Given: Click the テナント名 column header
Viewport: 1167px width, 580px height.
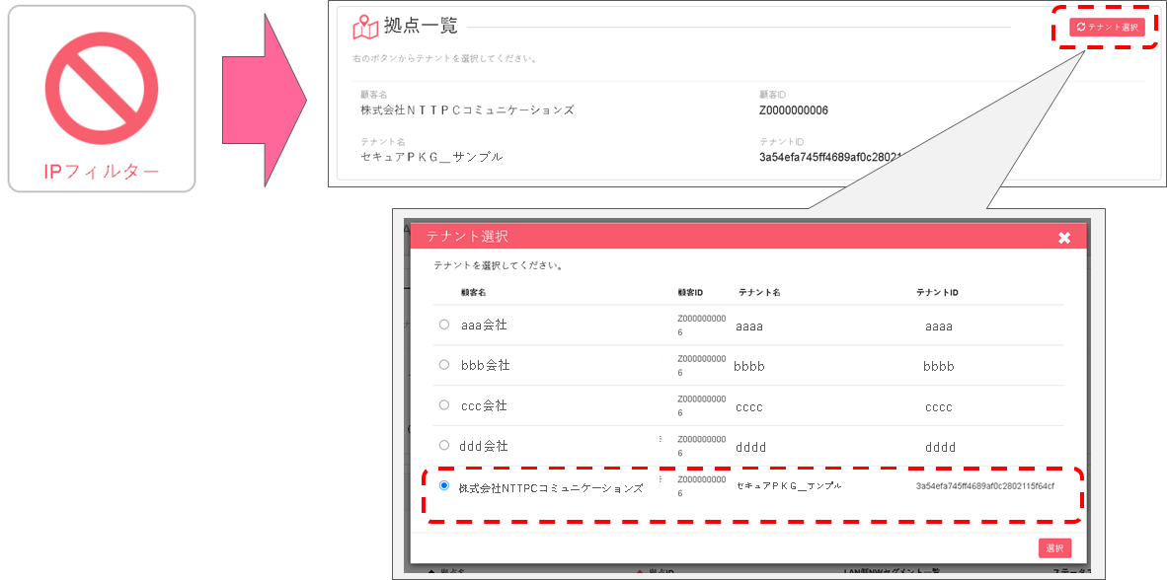Looking at the screenshot, I should pos(759,292).
